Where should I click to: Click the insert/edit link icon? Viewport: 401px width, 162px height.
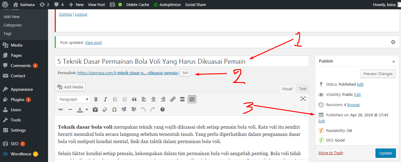[x=173, y=99]
